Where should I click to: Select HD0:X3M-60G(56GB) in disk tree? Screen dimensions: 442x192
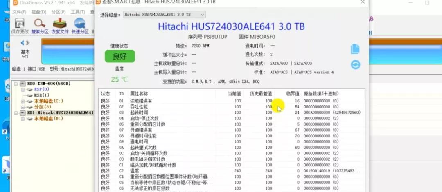coord(48,84)
